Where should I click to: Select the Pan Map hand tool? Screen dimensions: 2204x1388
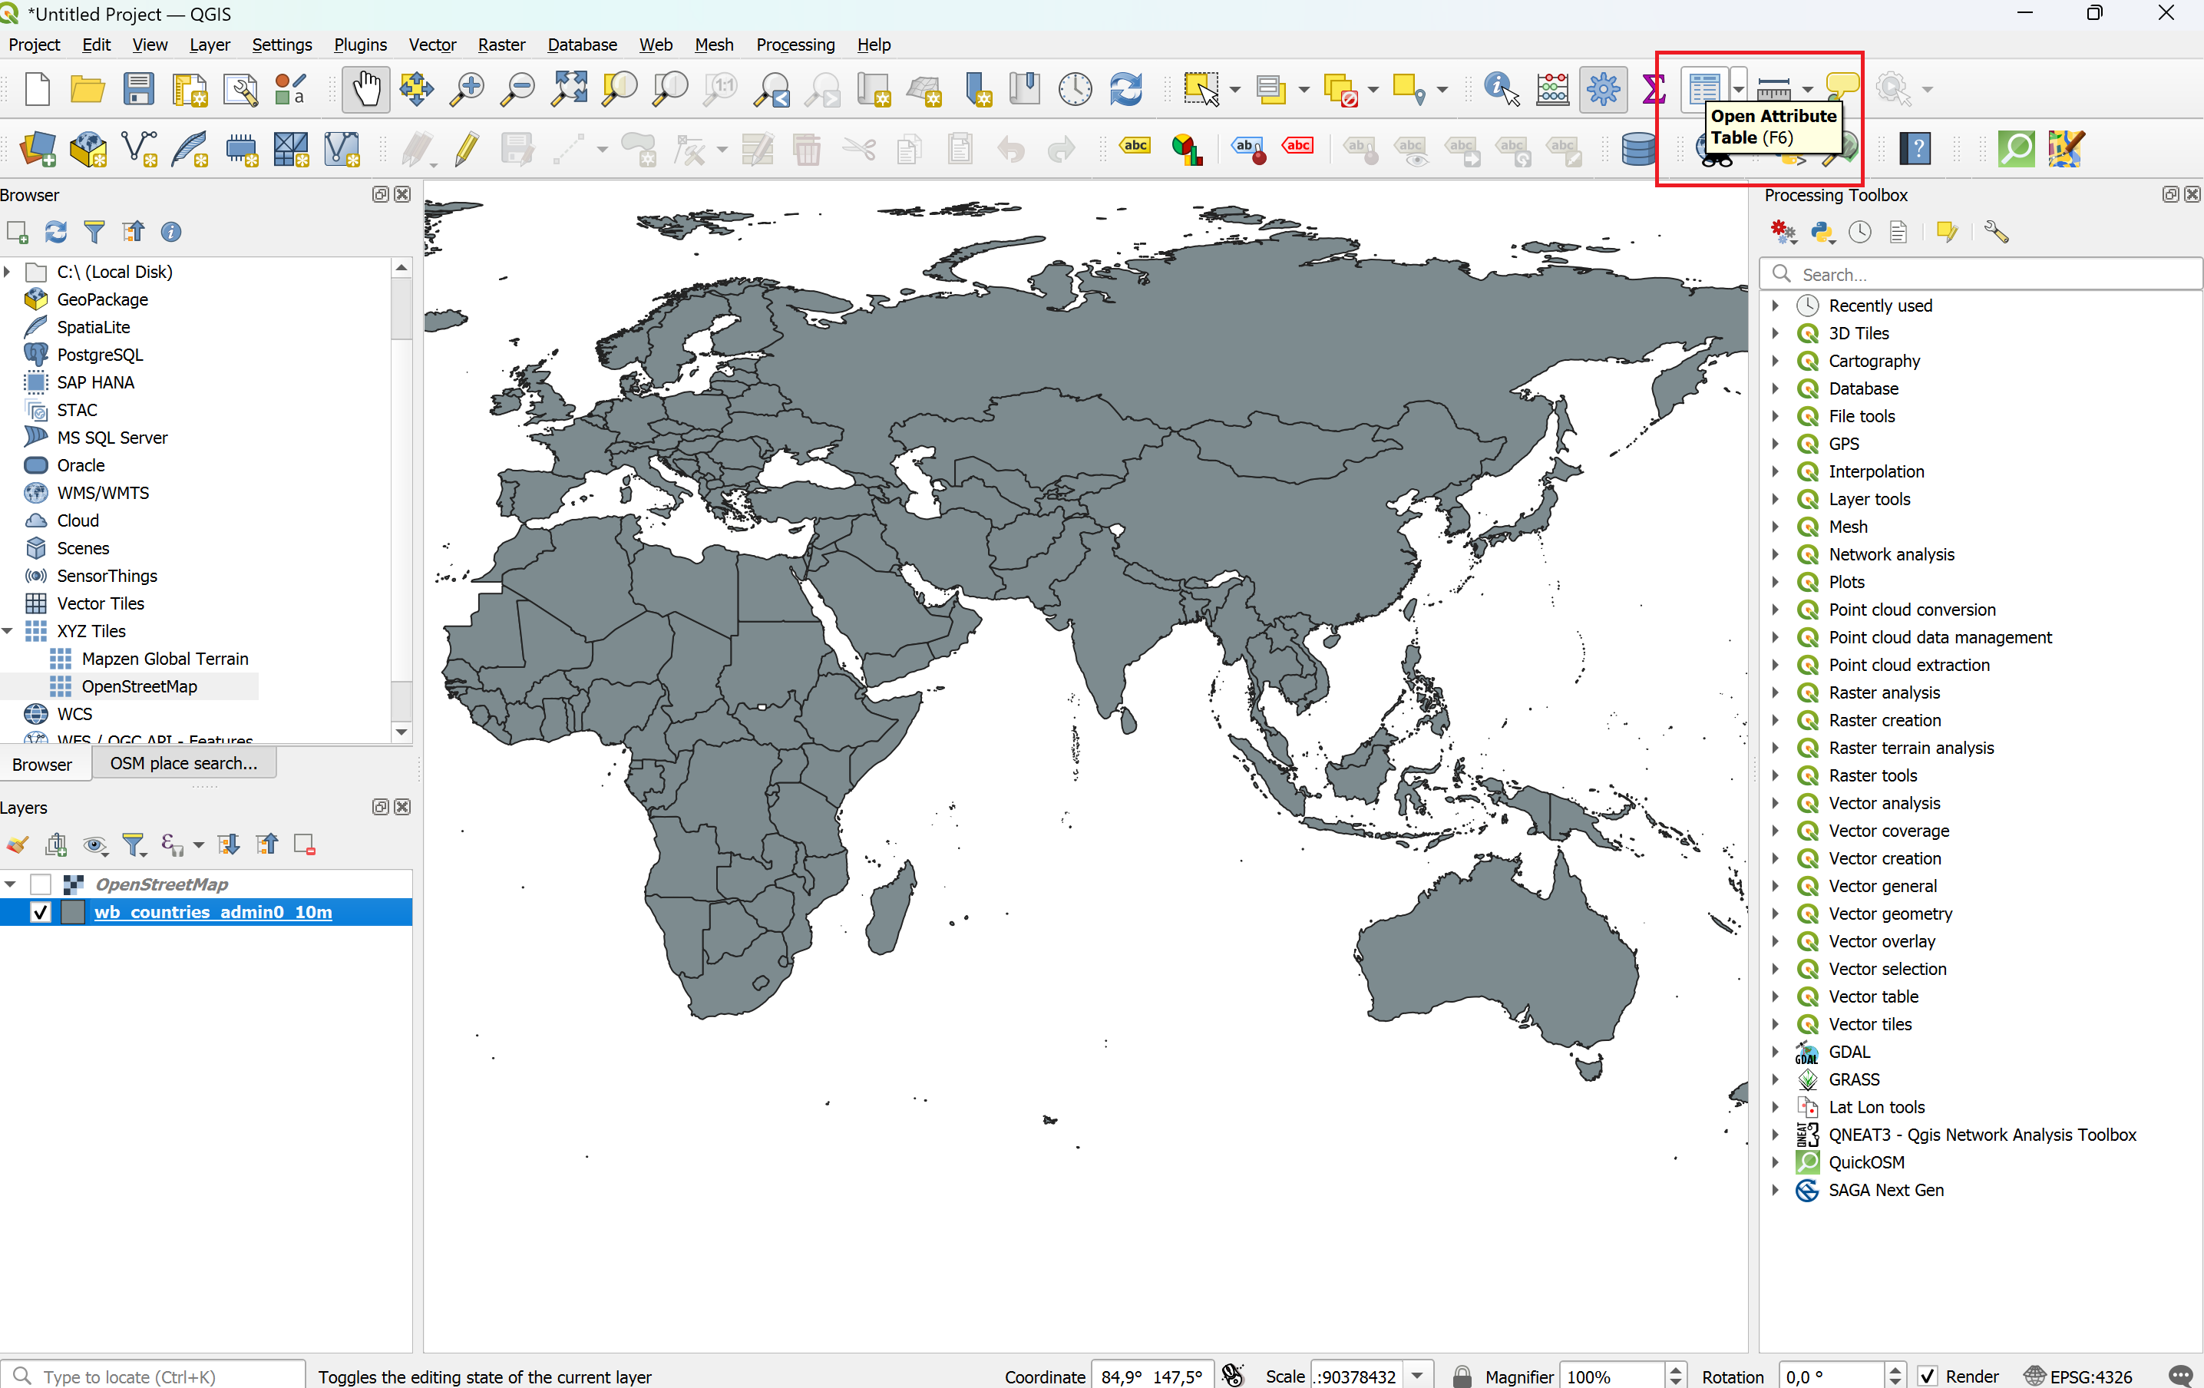366,89
